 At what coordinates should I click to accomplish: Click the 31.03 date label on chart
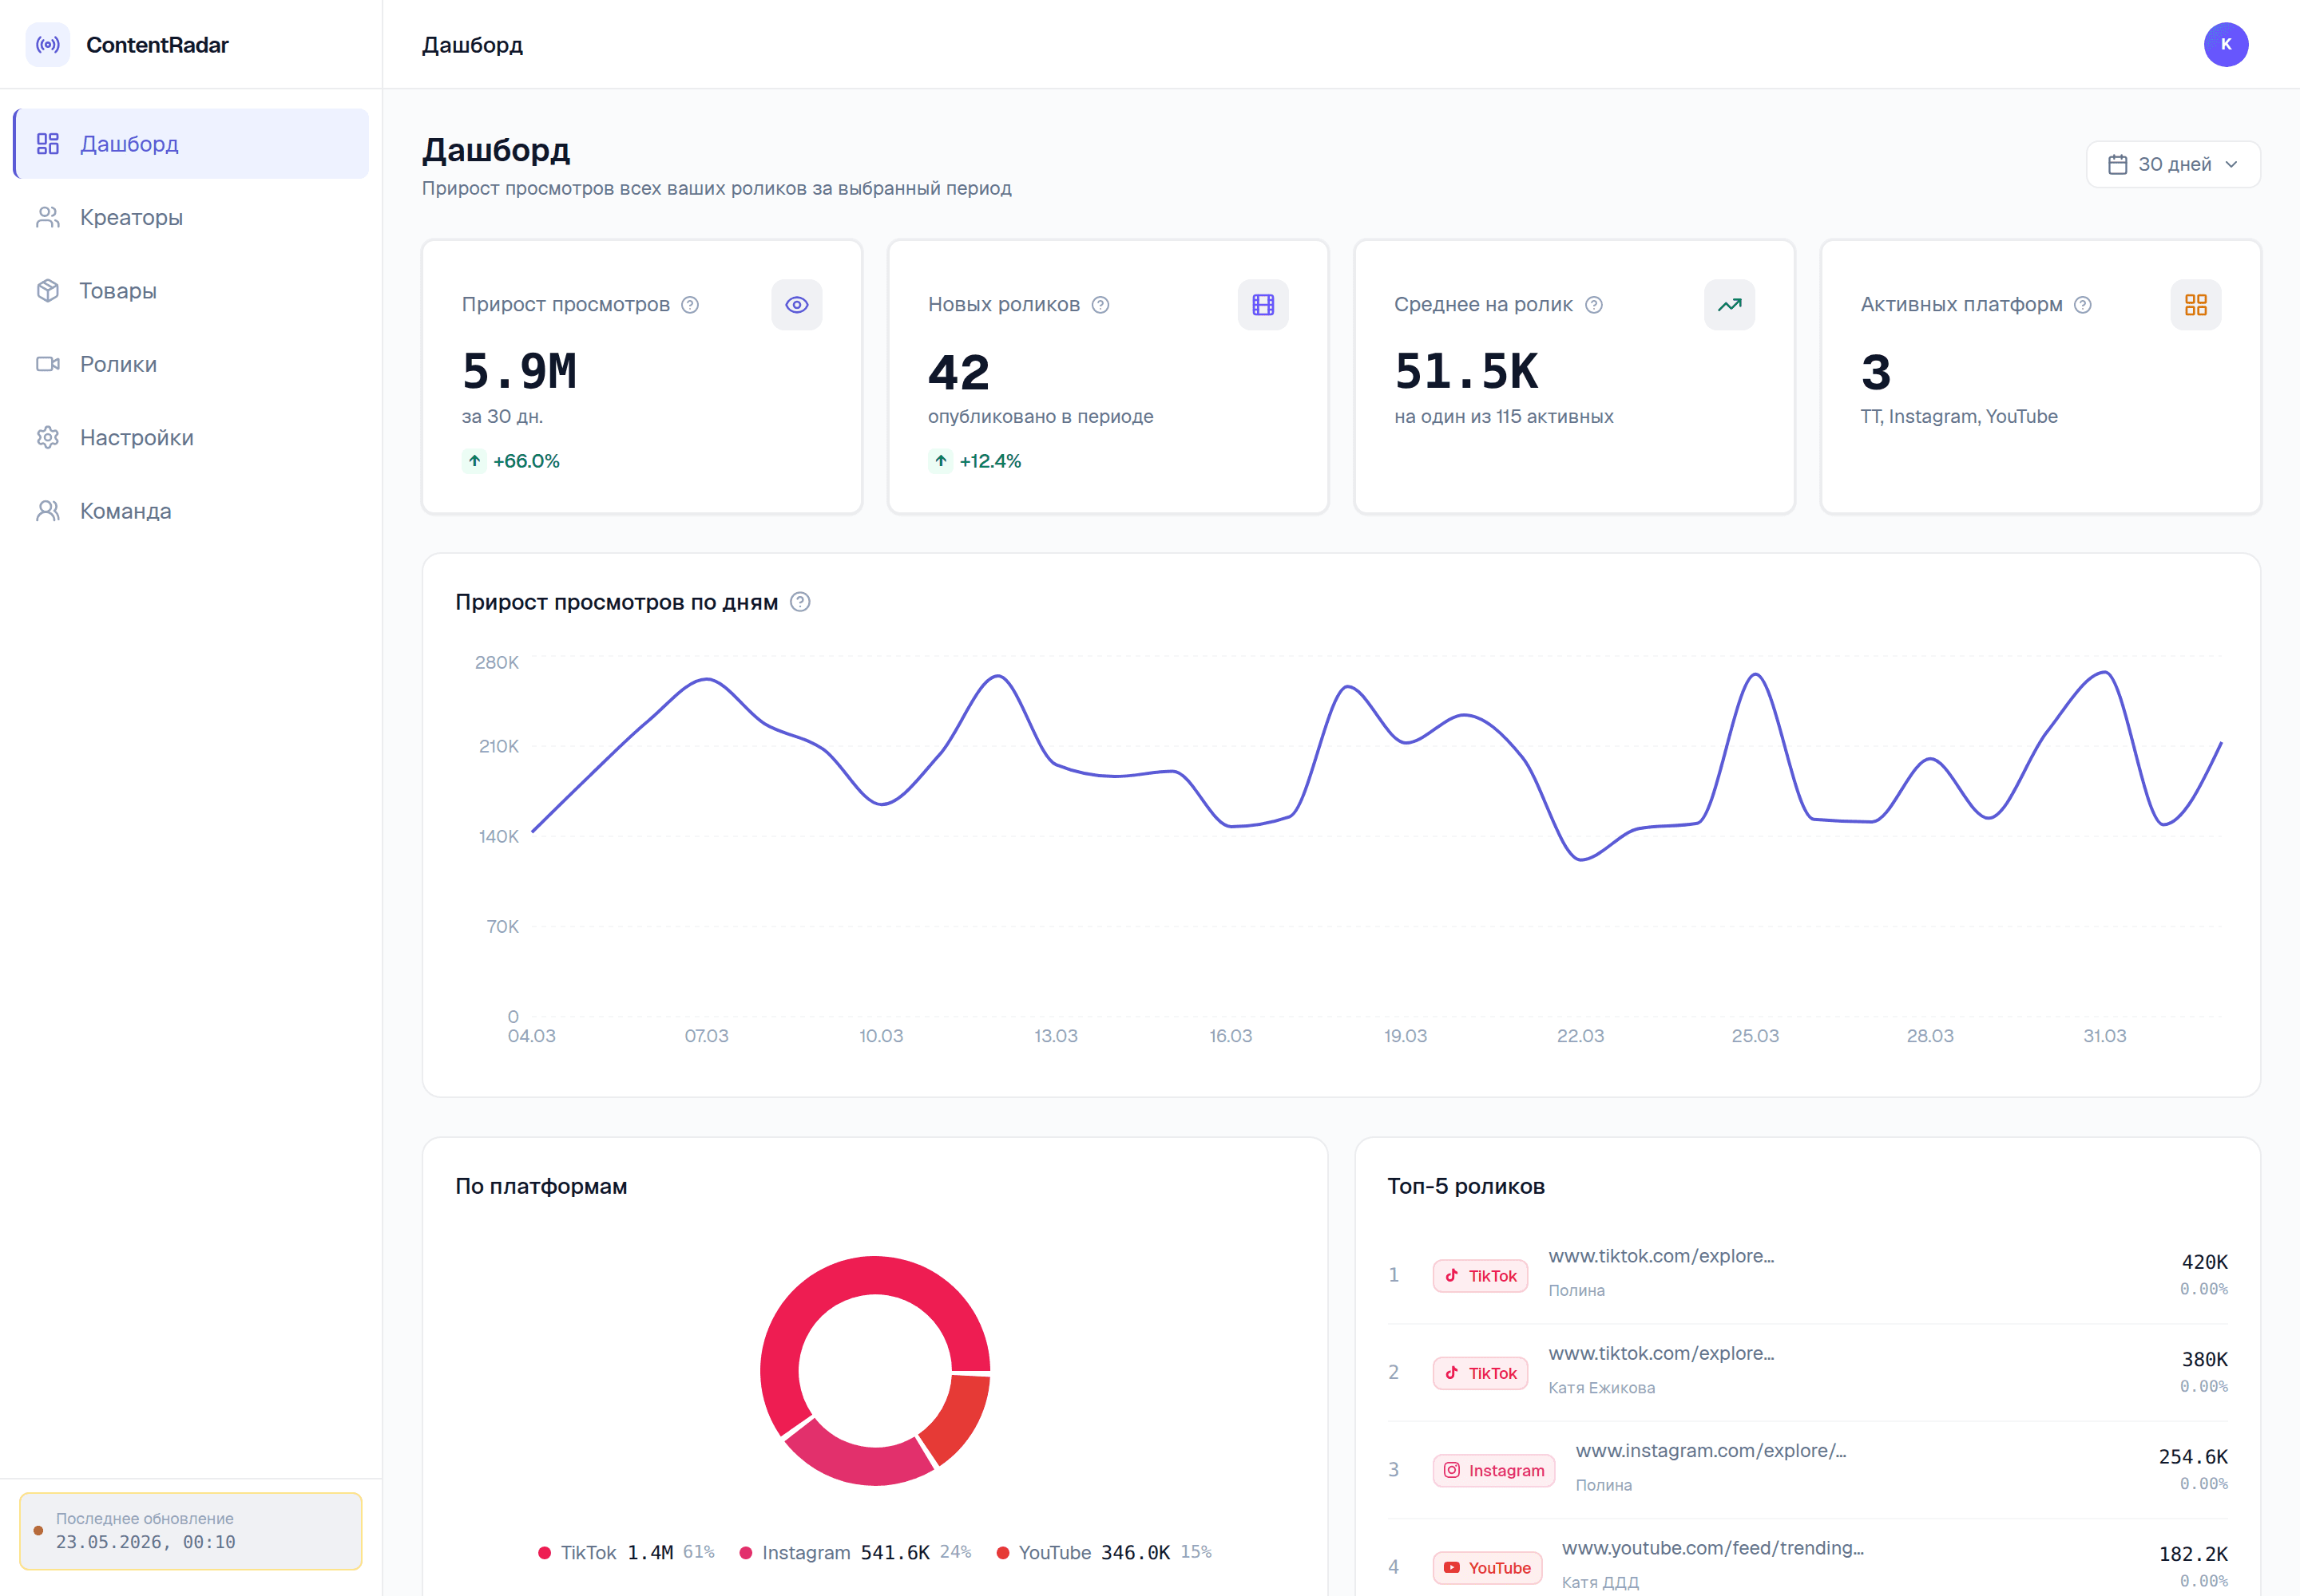tap(2105, 1036)
